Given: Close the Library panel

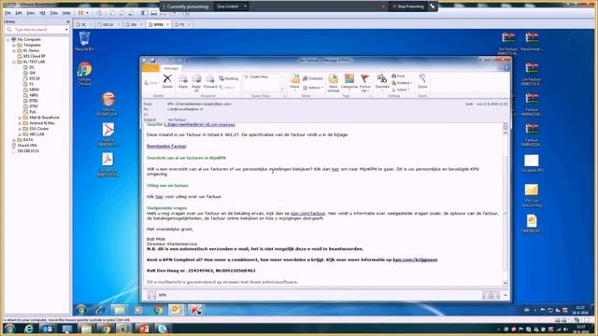Looking at the screenshot, I should tap(68, 21).
